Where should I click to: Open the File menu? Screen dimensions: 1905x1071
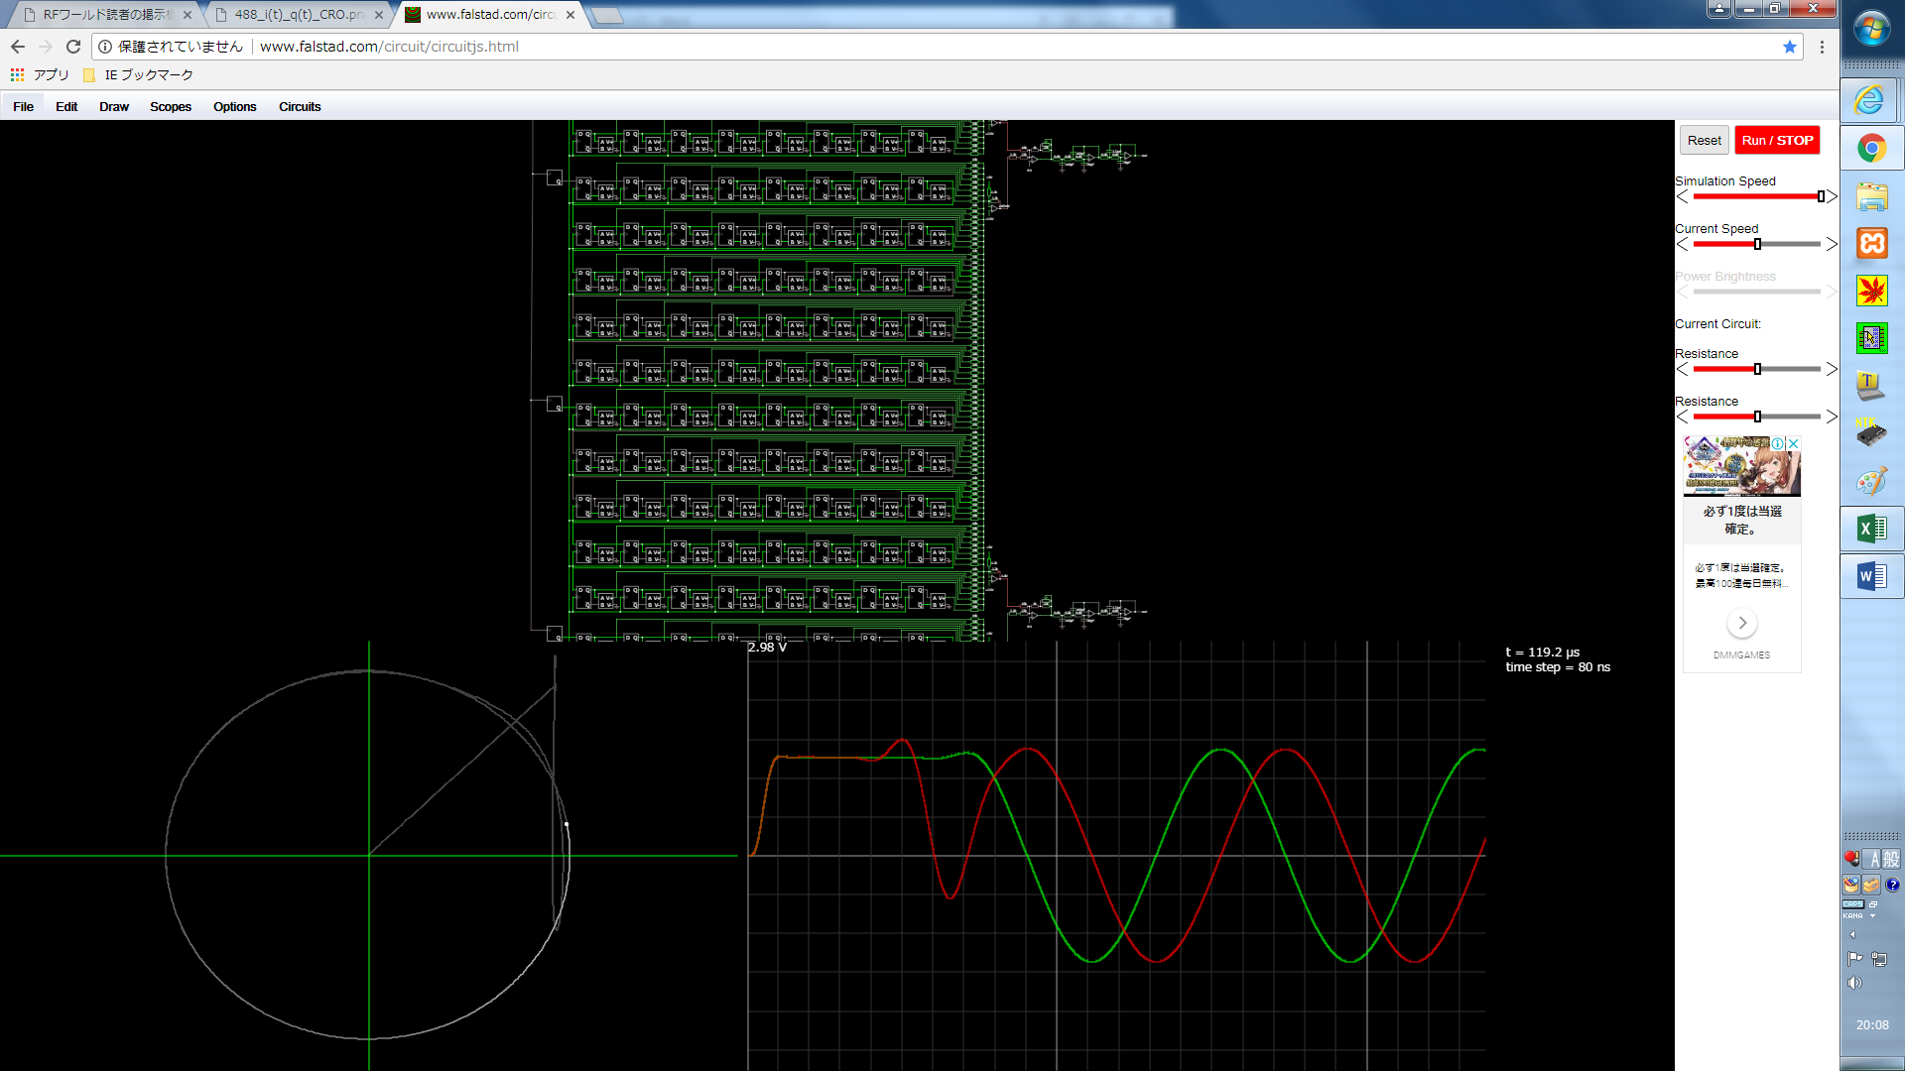point(24,106)
